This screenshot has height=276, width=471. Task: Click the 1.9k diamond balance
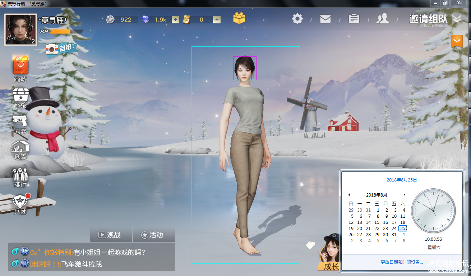pos(161,20)
